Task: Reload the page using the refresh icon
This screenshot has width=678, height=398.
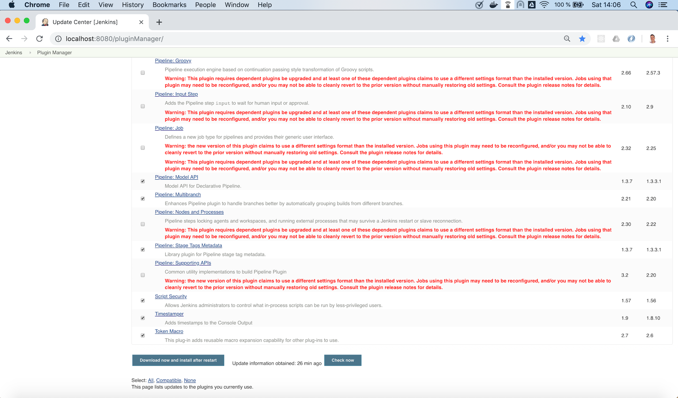Action: (x=40, y=39)
